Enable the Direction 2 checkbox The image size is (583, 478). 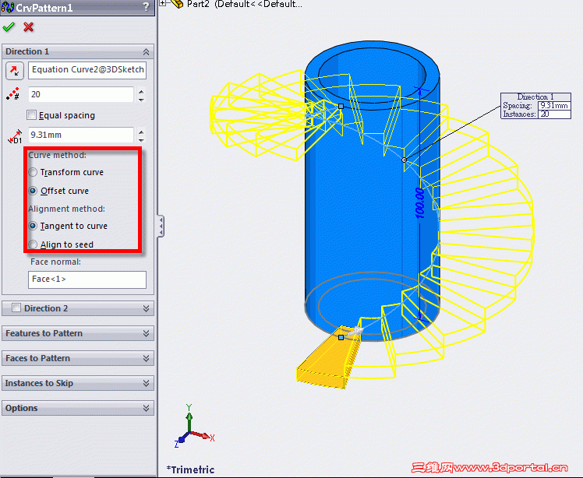pos(16,308)
